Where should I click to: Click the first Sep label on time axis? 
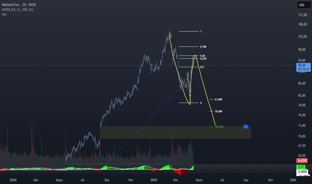point(107,180)
